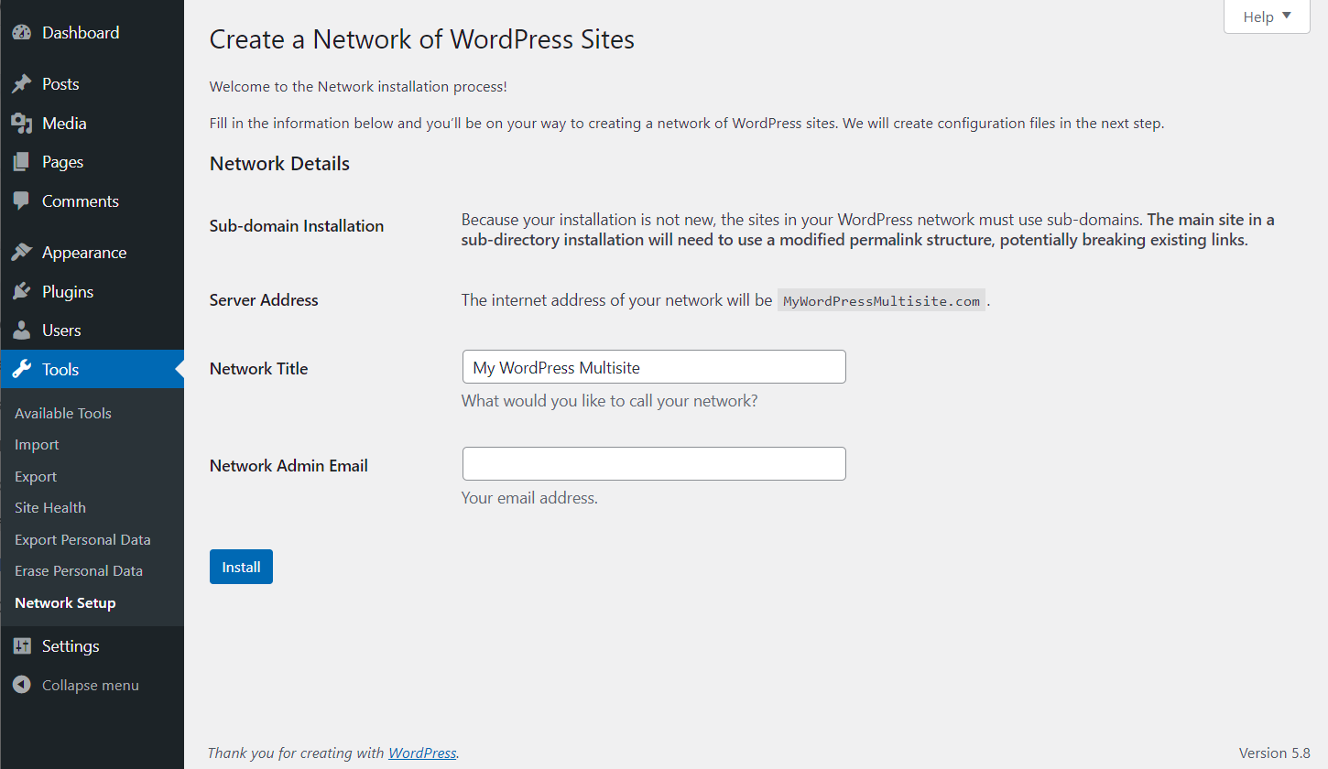1328x769 pixels.
Task: Click the Version 5.8 footer text
Action: click(1275, 753)
